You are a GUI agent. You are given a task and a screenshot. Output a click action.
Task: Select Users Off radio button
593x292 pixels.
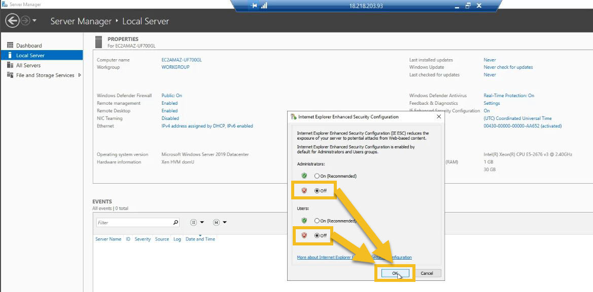click(317, 235)
